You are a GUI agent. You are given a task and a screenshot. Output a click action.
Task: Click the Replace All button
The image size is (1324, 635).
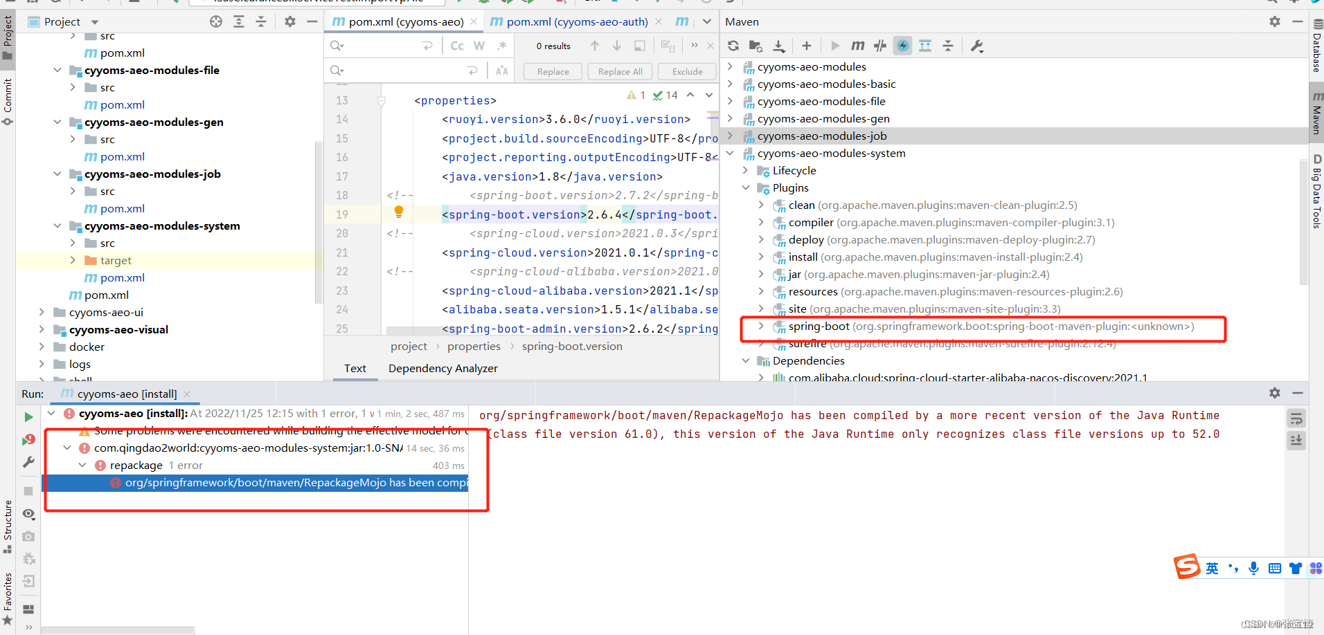[x=619, y=71]
